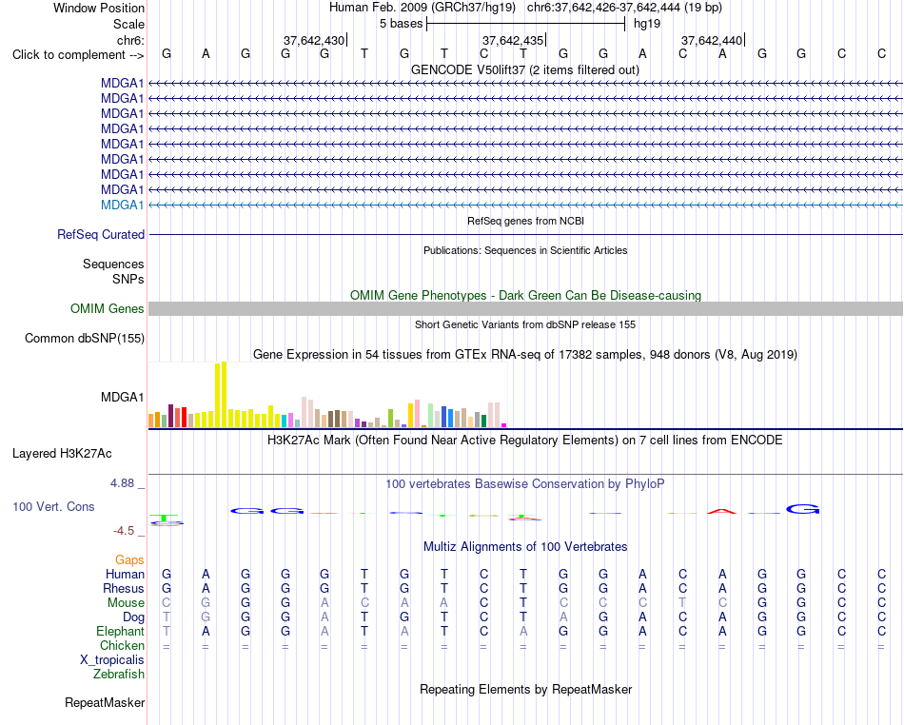Screen dimensions: 904x725
Task: Select the SNPs track label
Action: (x=128, y=279)
